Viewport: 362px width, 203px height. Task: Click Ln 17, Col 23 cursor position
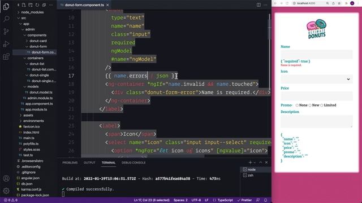tap(152, 200)
